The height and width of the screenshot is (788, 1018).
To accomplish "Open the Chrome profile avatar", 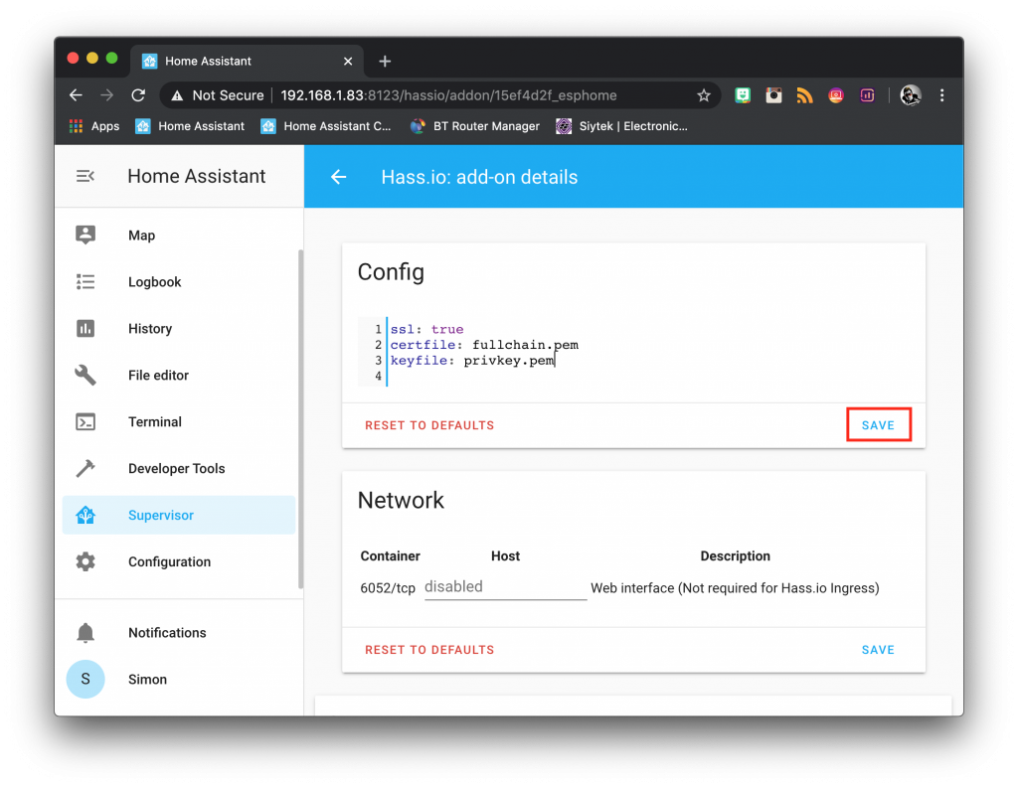I will 911,95.
